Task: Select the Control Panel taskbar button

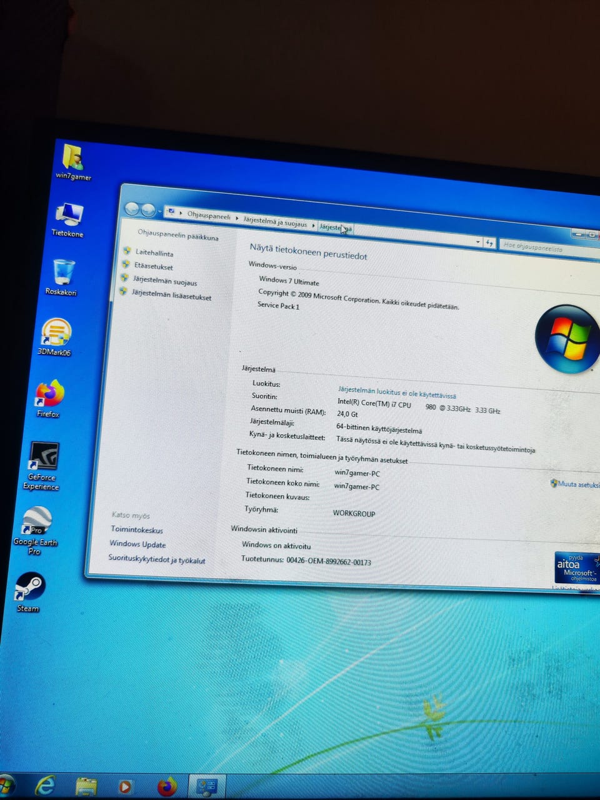Action: click(x=206, y=787)
